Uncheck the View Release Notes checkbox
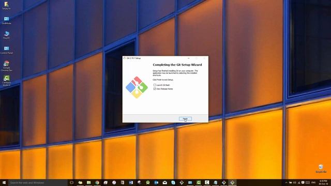The image size is (331, 186). click(x=155, y=89)
